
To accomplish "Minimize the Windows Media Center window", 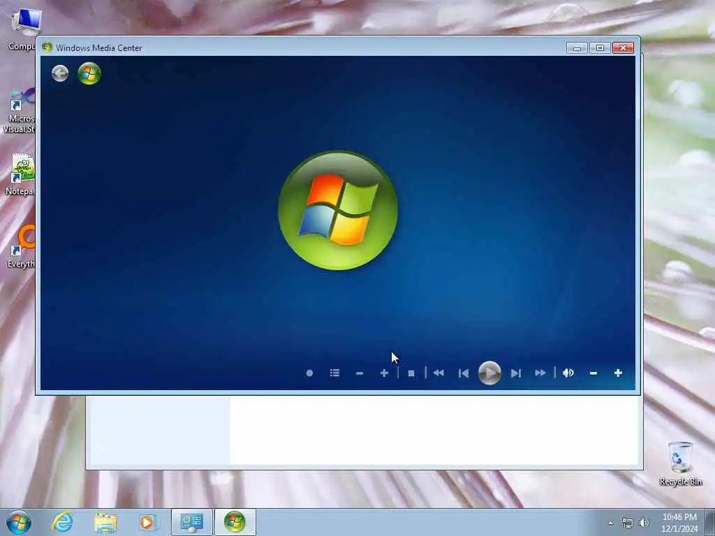I will pyautogui.click(x=577, y=48).
